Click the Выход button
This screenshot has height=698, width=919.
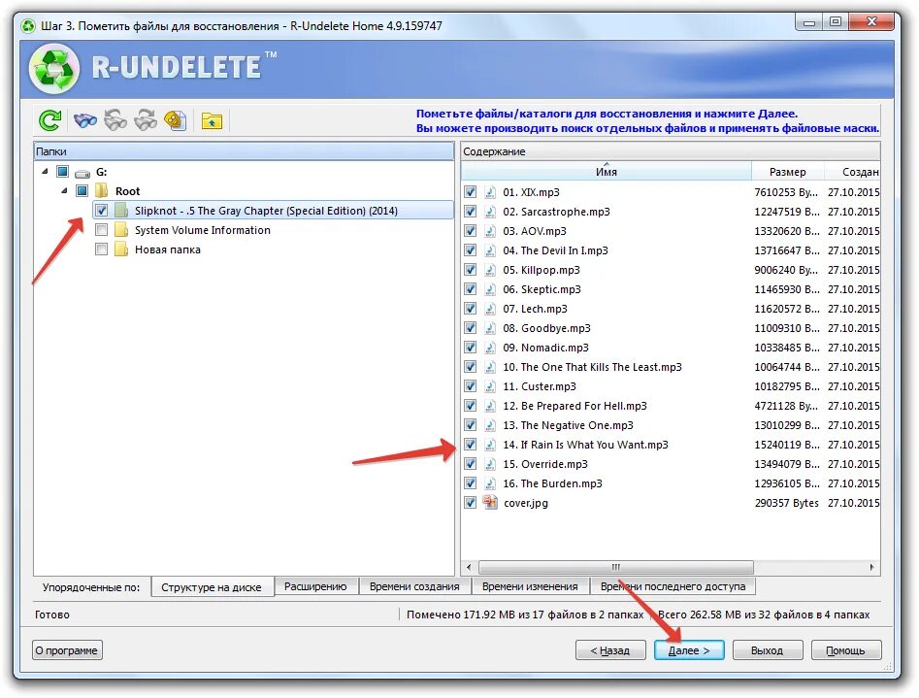click(768, 649)
